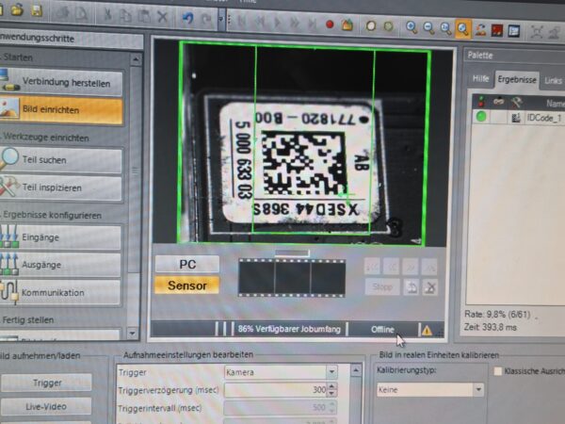
Task: Open job with yellow folder icon
Action: (17, 9)
